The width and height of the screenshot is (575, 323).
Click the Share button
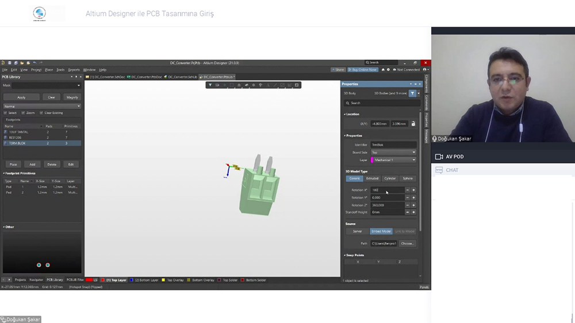coord(338,69)
